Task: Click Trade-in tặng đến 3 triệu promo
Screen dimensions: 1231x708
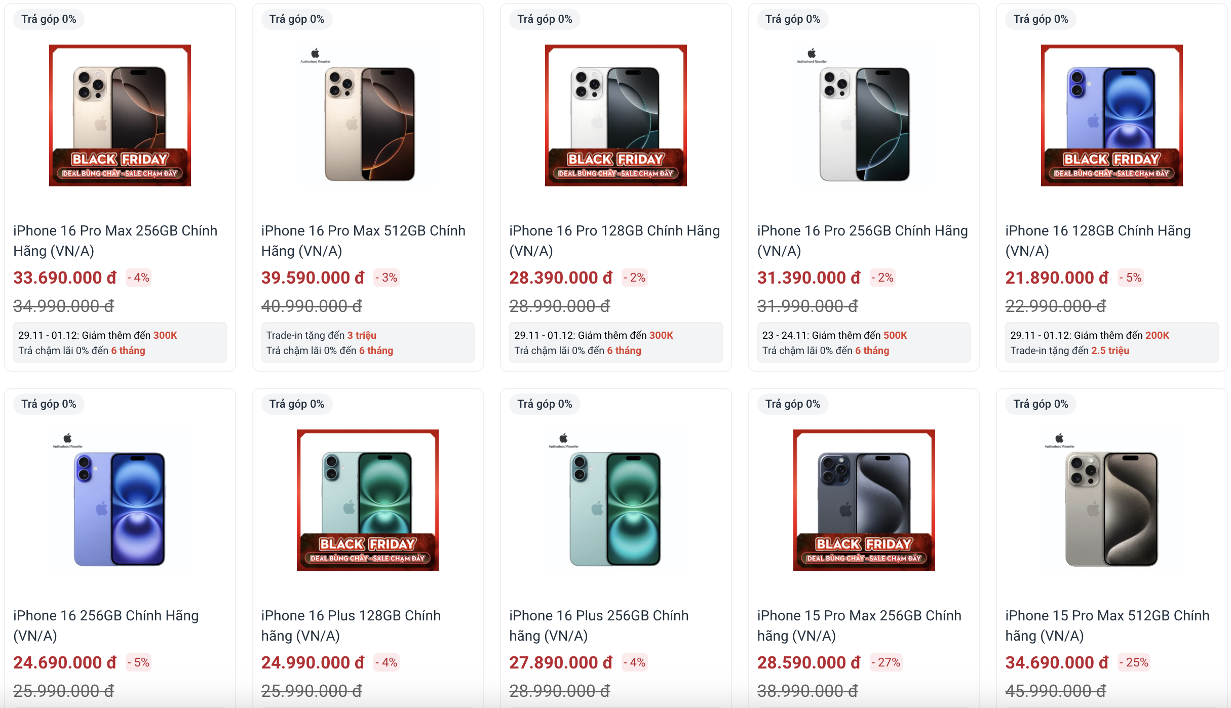Action: click(321, 335)
